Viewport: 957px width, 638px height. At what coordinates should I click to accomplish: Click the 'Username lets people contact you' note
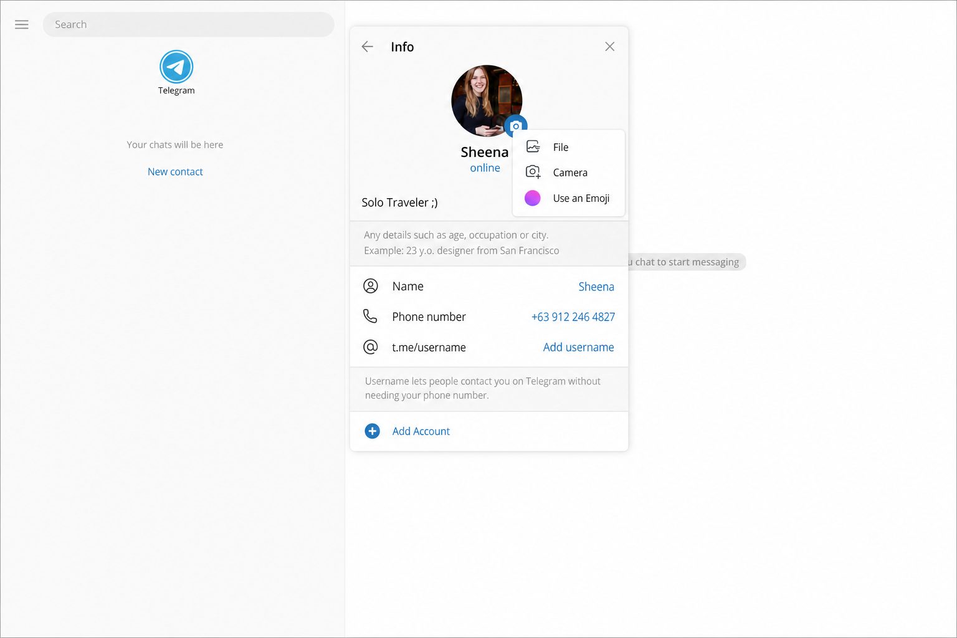pyautogui.click(x=483, y=388)
